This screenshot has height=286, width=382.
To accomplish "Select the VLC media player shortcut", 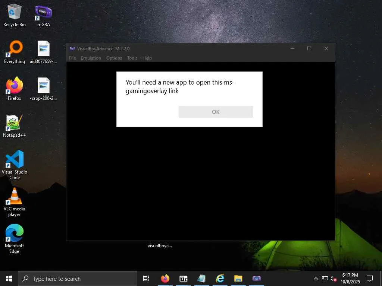I will pos(15,202).
